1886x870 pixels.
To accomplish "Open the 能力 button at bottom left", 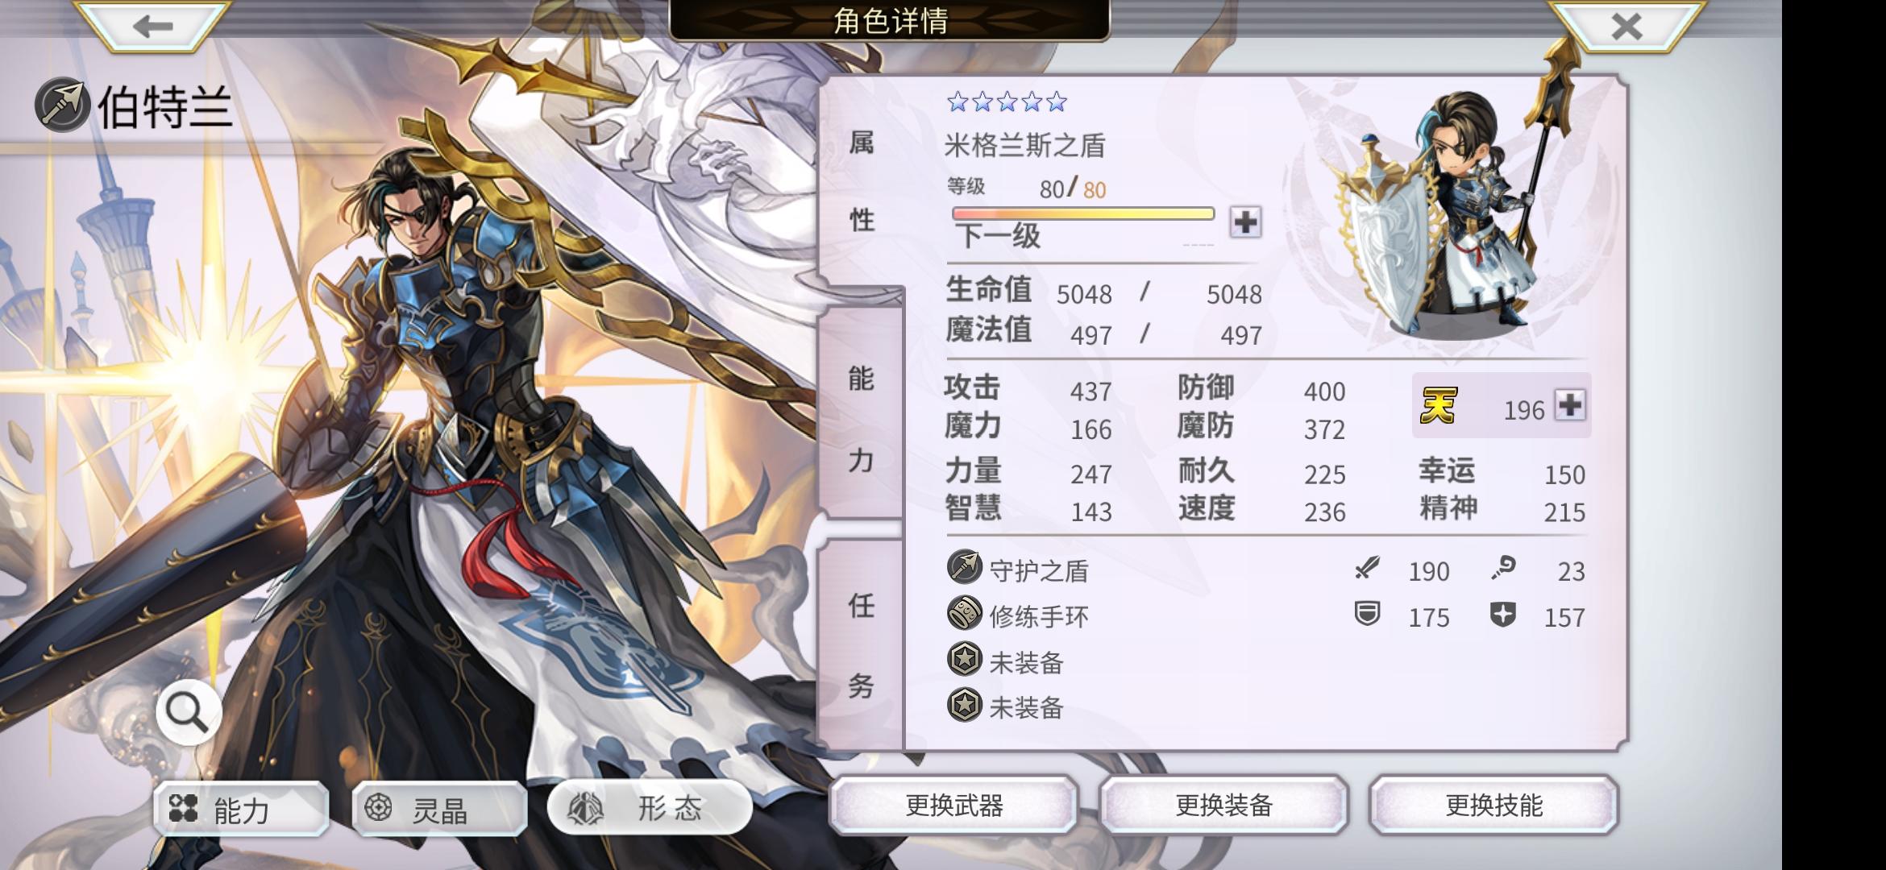I will pyautogui.click(x=241, y=809).
